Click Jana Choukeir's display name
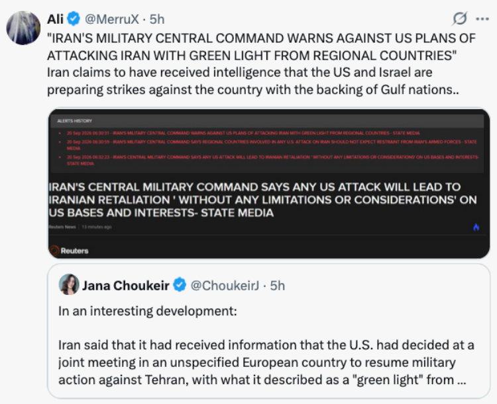This screenshot has height=404, width=497. coord(125,286)
